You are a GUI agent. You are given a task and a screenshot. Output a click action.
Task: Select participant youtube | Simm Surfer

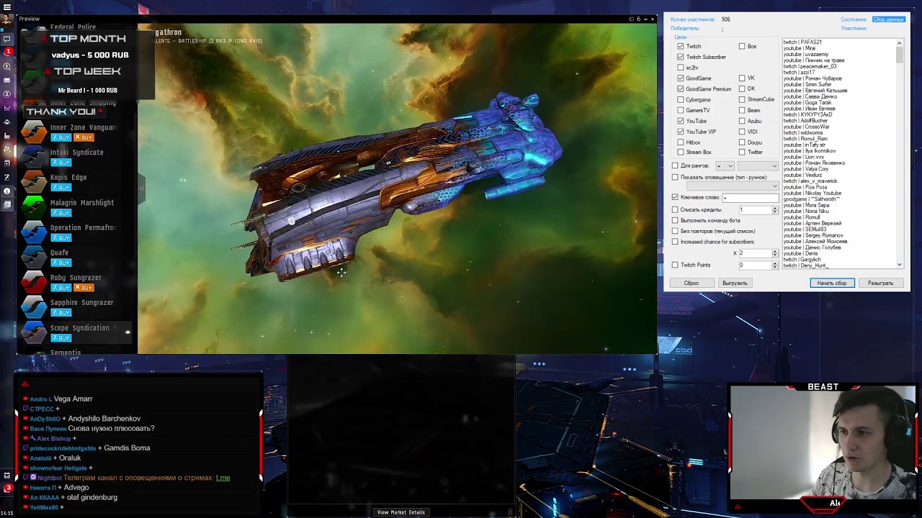pyautogui.click(x=807, y=84)
